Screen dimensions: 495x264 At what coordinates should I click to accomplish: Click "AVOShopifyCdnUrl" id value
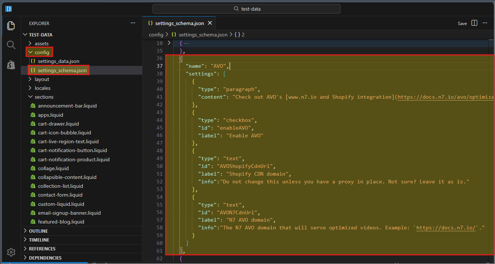pos(245,166)
